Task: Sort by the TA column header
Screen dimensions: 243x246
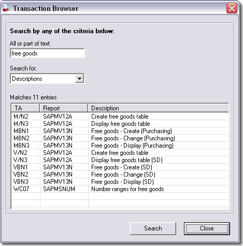Action: tap(25, 108)
